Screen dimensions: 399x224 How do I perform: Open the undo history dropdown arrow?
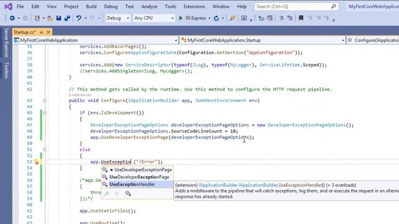tap(85, 18)
